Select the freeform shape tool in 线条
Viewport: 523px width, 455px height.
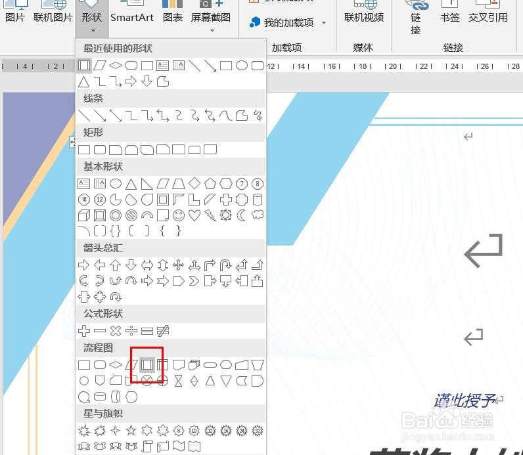pyautogui.click(x=242, y=116)
